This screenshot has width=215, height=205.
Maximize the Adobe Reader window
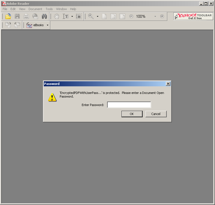click(x=206, y=4)
